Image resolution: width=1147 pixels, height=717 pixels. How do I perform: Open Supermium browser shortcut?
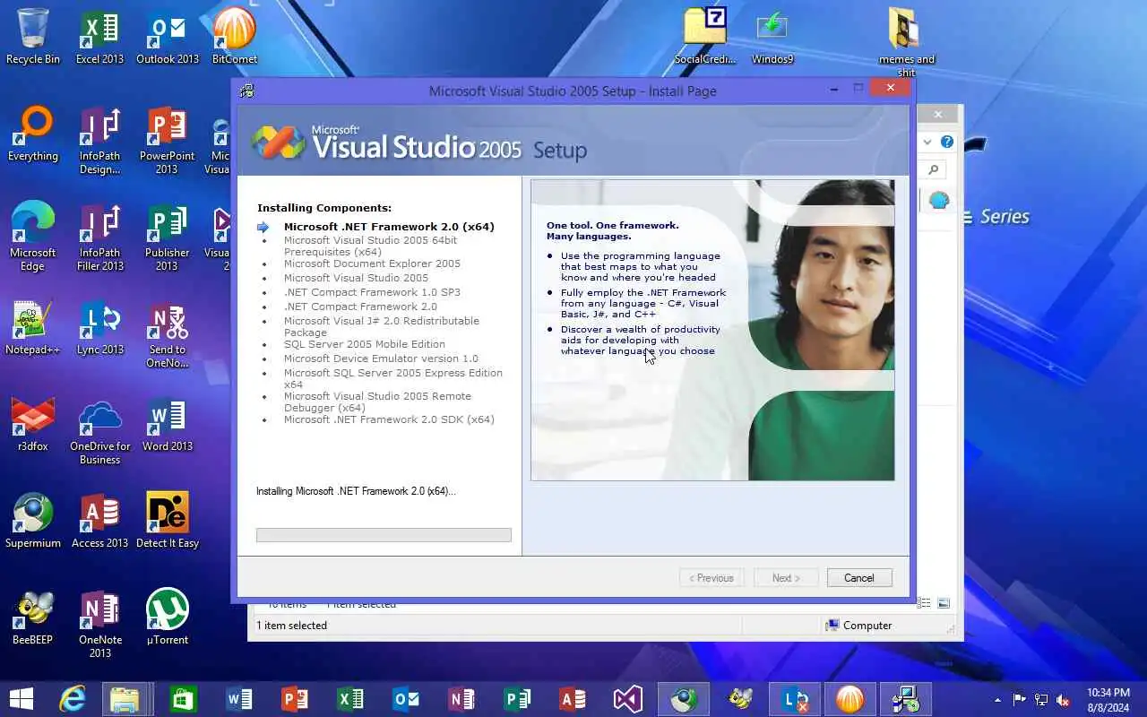pos(32,521)
